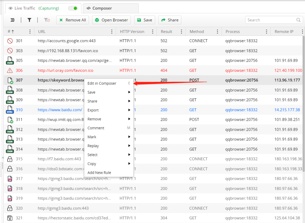Click the clear filters icon
The height and width of the screenshot is (223, 305).
(47, 20)
